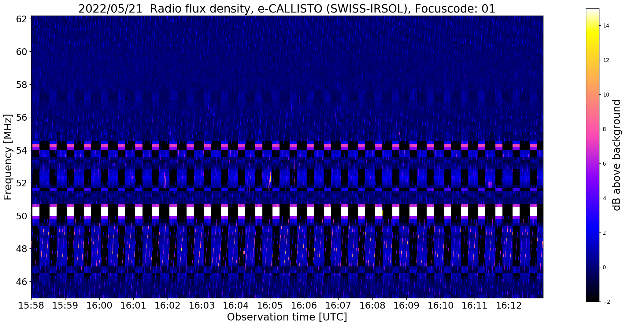The width and height of the screenshot is (626, 326).
Task: Click the plot title text
Action: pos(287,9)
